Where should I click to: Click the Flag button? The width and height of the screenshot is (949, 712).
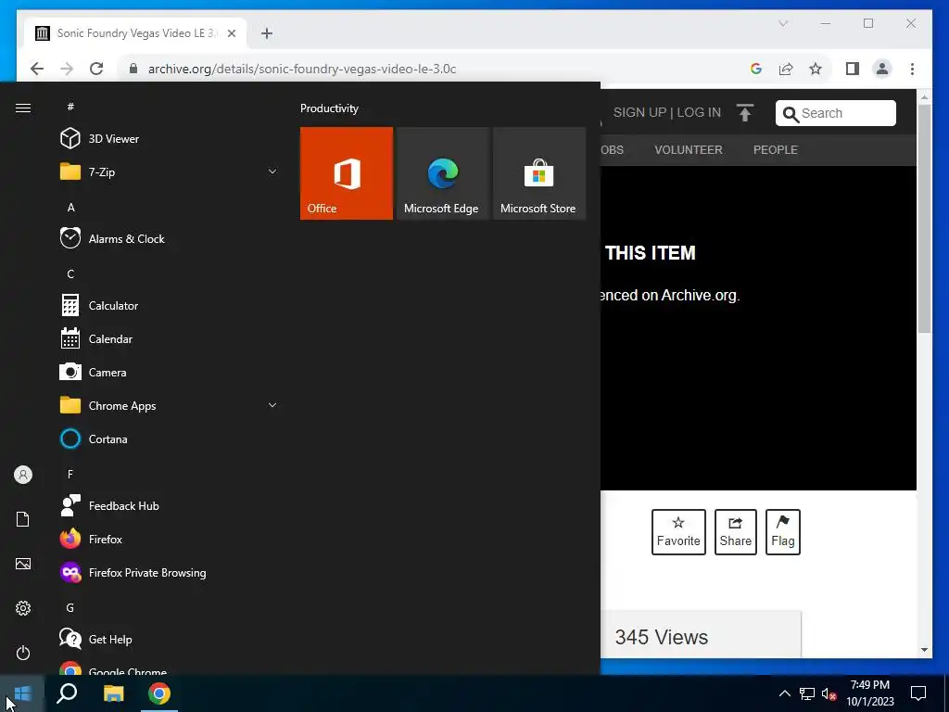tap(782, 532)
